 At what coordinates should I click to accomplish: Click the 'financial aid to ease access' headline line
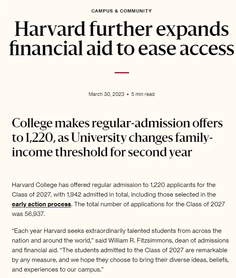121,48
